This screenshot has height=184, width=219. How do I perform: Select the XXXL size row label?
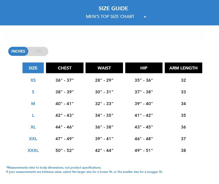33,150
